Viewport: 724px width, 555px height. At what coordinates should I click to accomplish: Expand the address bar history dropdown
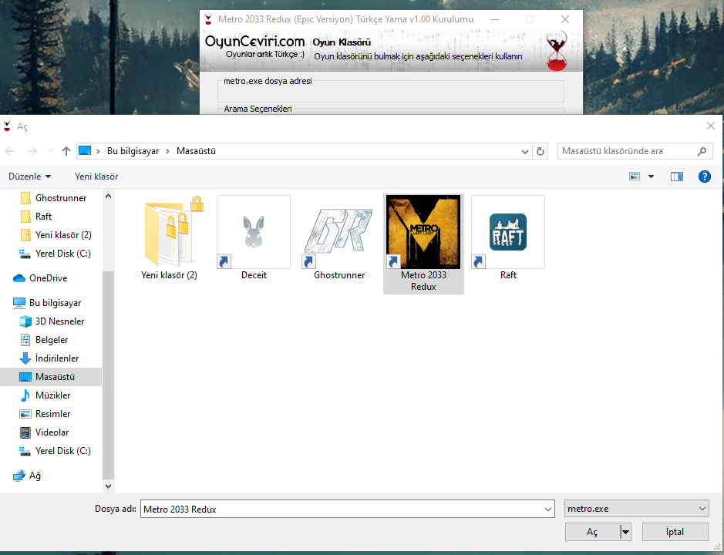(x=524, y=151)
